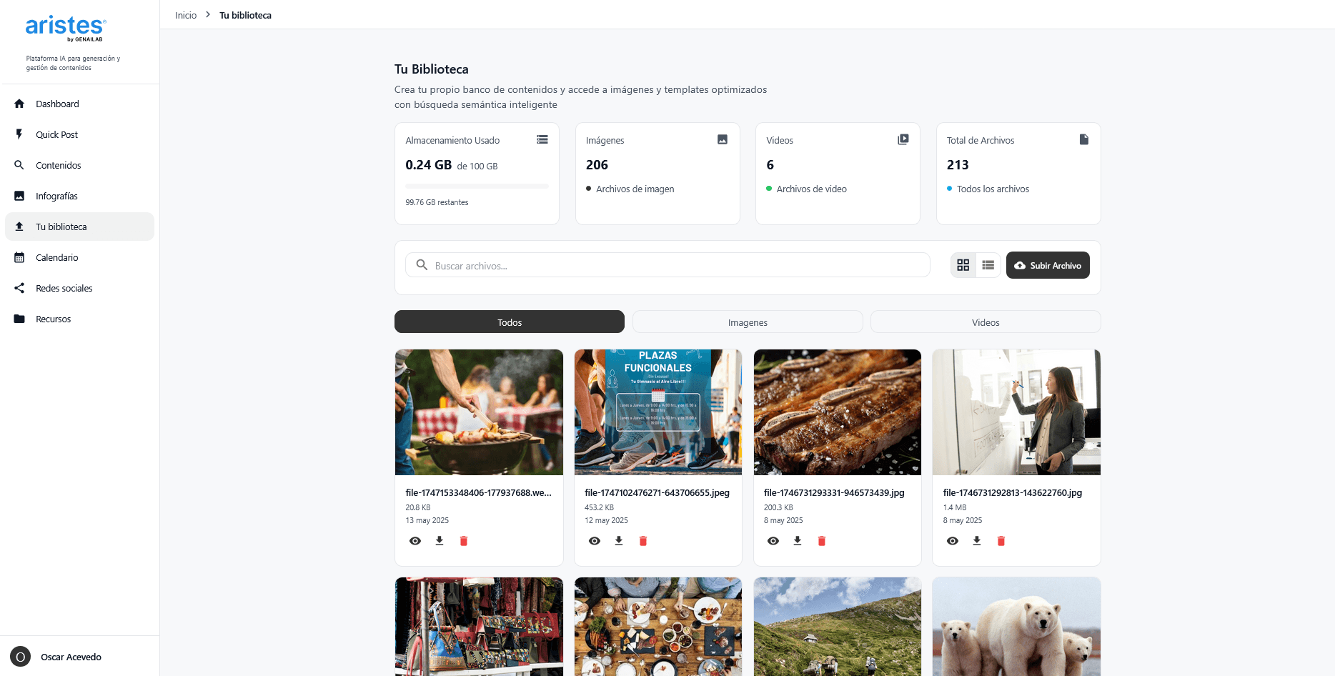Delete the whiteboard woman image file
This screenshot has height=676, width=1335.
pos(1001,541)
